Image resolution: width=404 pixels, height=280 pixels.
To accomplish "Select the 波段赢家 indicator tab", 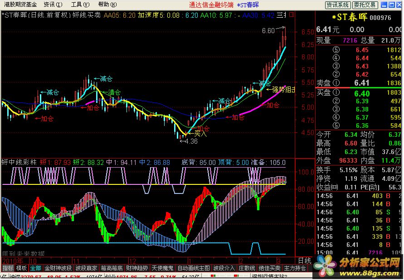I will click(86, 268).
